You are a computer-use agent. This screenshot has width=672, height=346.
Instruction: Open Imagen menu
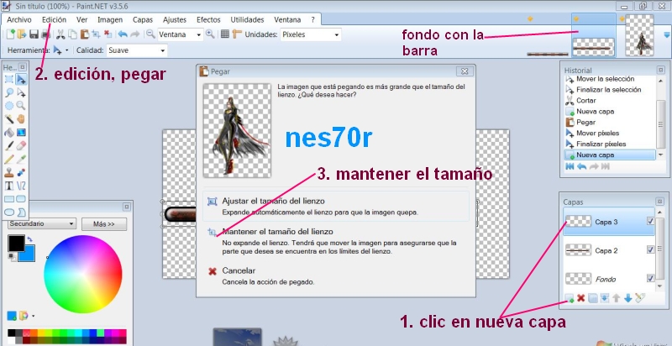point(110,19)
